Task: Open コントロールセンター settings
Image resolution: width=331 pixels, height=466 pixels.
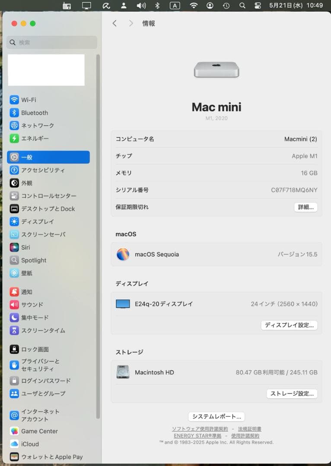Action: coord(48,196)
